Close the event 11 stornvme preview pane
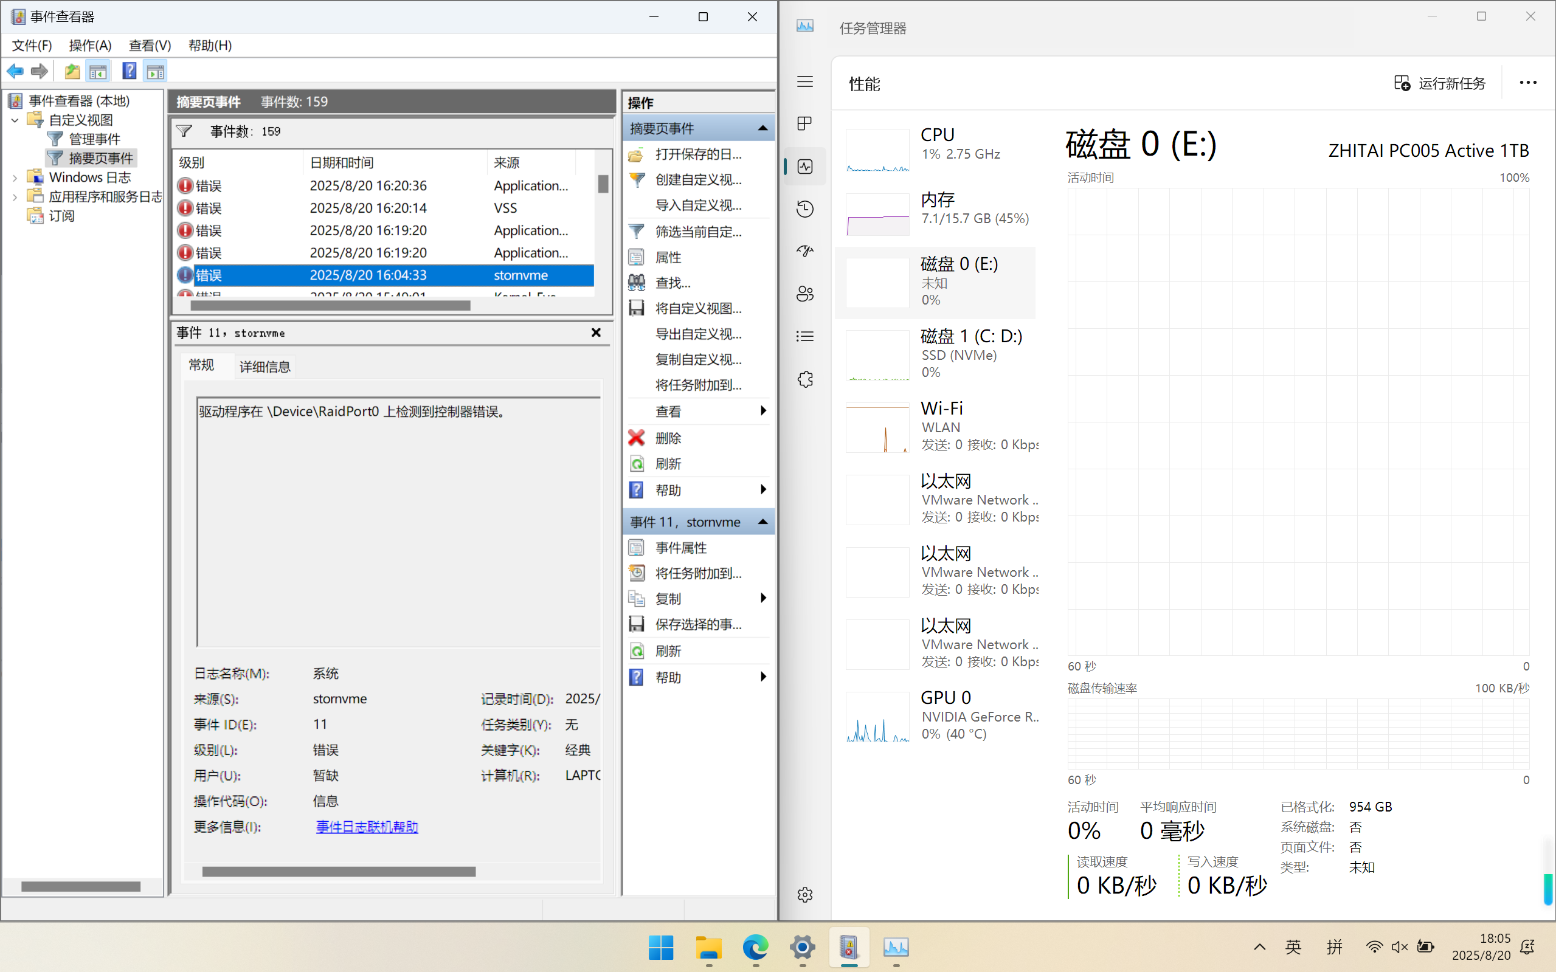The height and width of the screenshot is (972, 1556). pos(596,333)
